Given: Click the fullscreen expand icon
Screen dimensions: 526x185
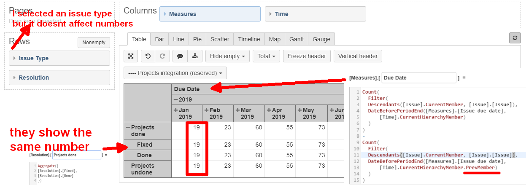Looking at the screenshot, I should click(131, 56).
